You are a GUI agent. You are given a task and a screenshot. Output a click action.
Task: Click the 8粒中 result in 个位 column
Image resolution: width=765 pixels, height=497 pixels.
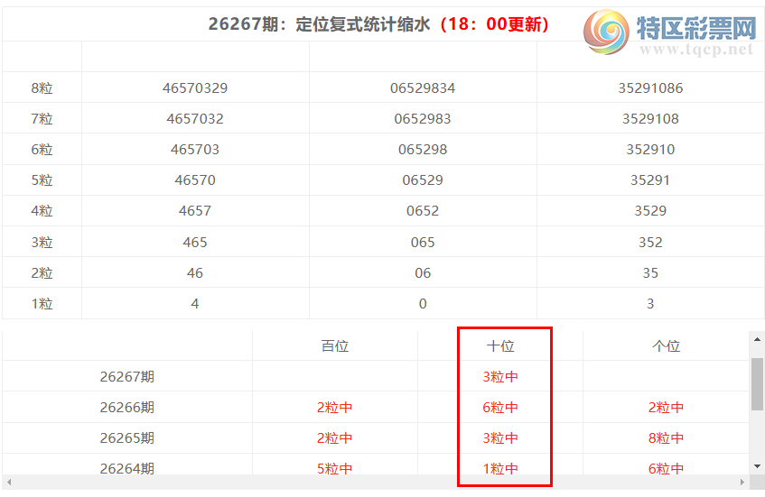click(666, 438)
